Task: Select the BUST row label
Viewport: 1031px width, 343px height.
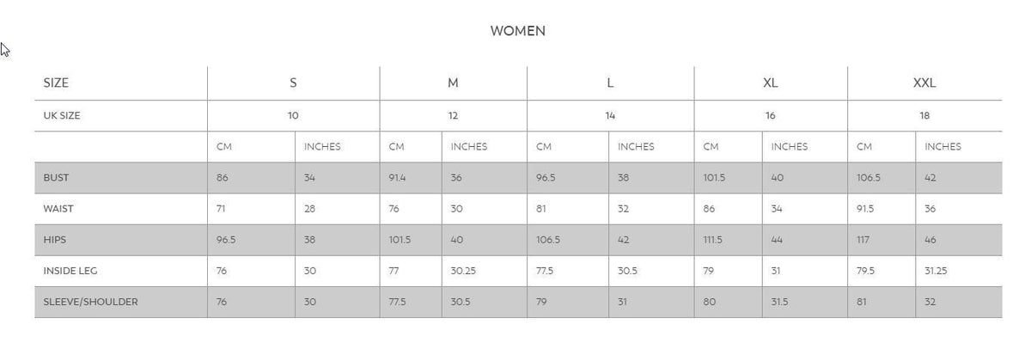Action: coord(56,178)
